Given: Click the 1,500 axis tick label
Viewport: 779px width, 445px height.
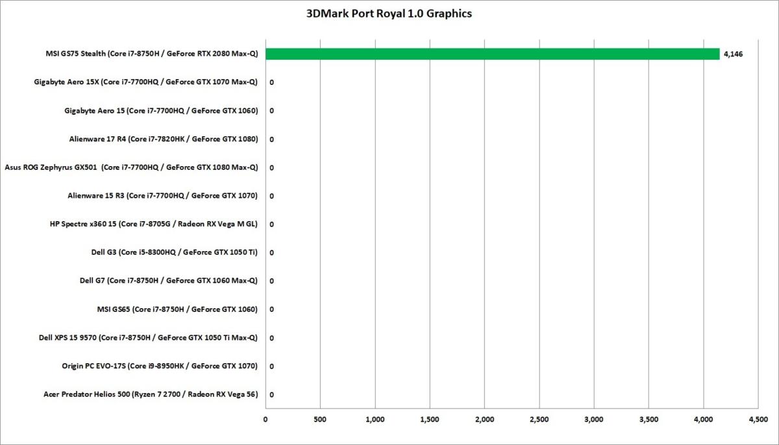Looking at the screenshot, I should (x=430, y=420).
